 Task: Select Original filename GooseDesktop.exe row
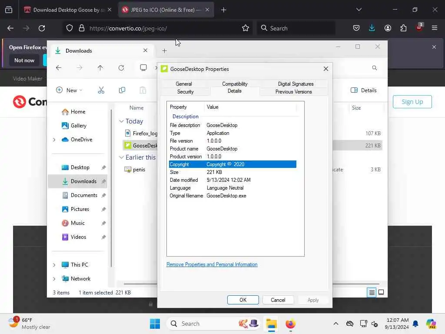pos(233,196)
